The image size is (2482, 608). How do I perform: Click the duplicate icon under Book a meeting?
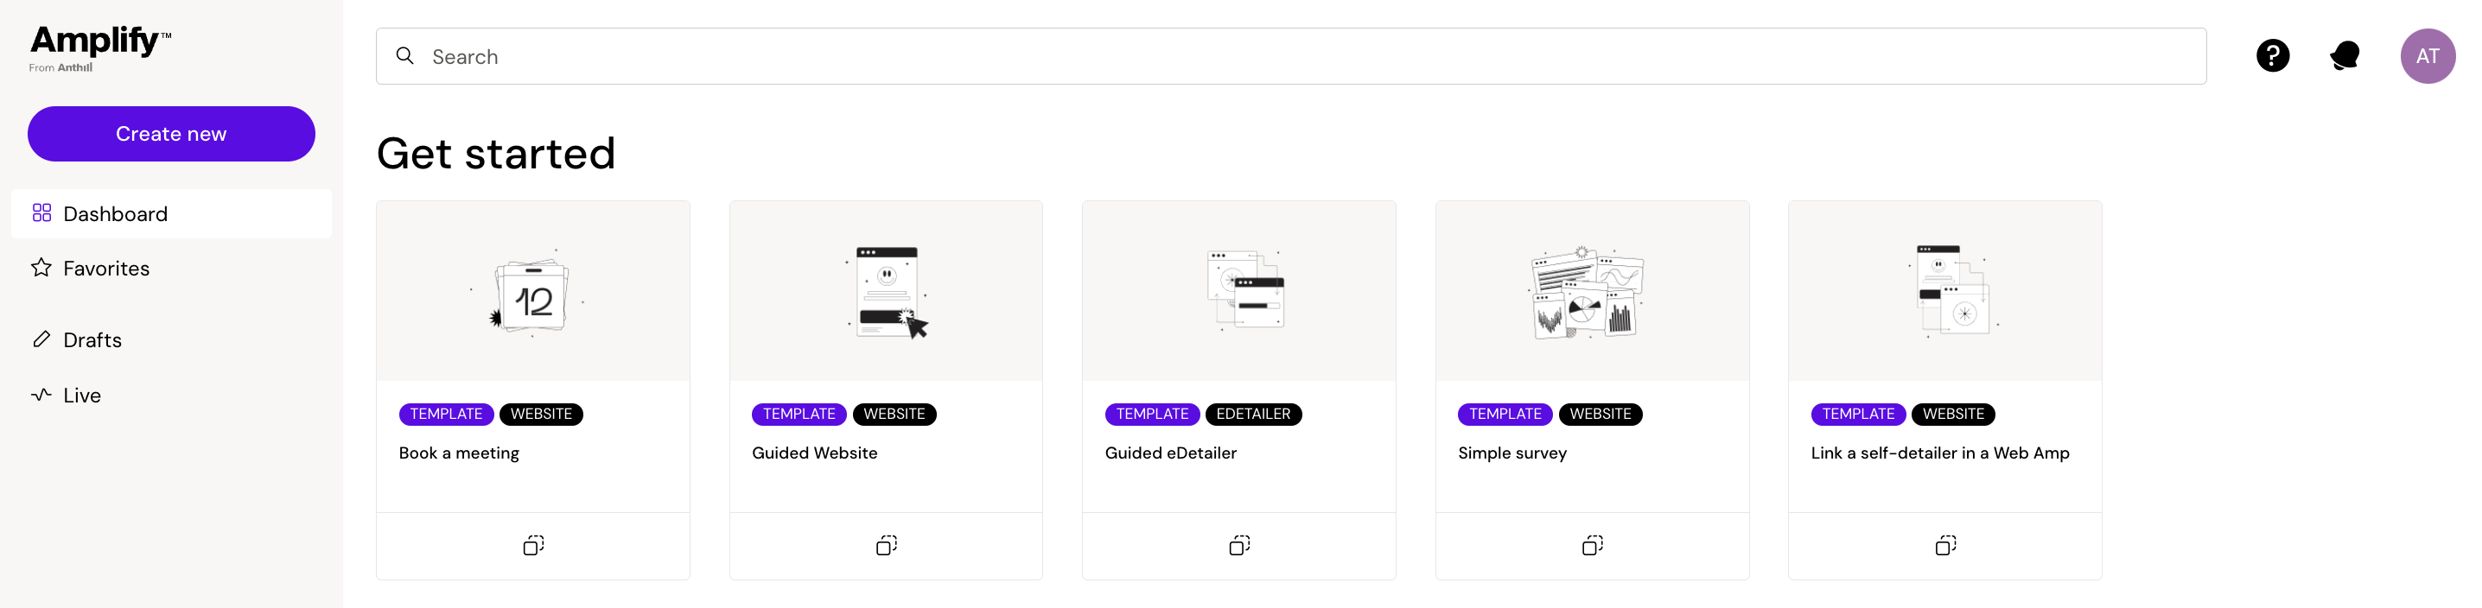[533, 545]
